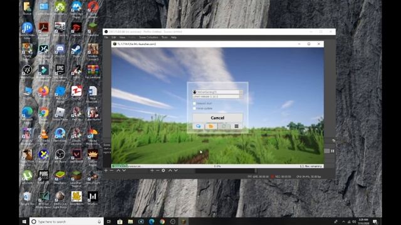401x225 pixels.
Task: Open Microsoft Edge from the taskbar
Action: (152, 221)
